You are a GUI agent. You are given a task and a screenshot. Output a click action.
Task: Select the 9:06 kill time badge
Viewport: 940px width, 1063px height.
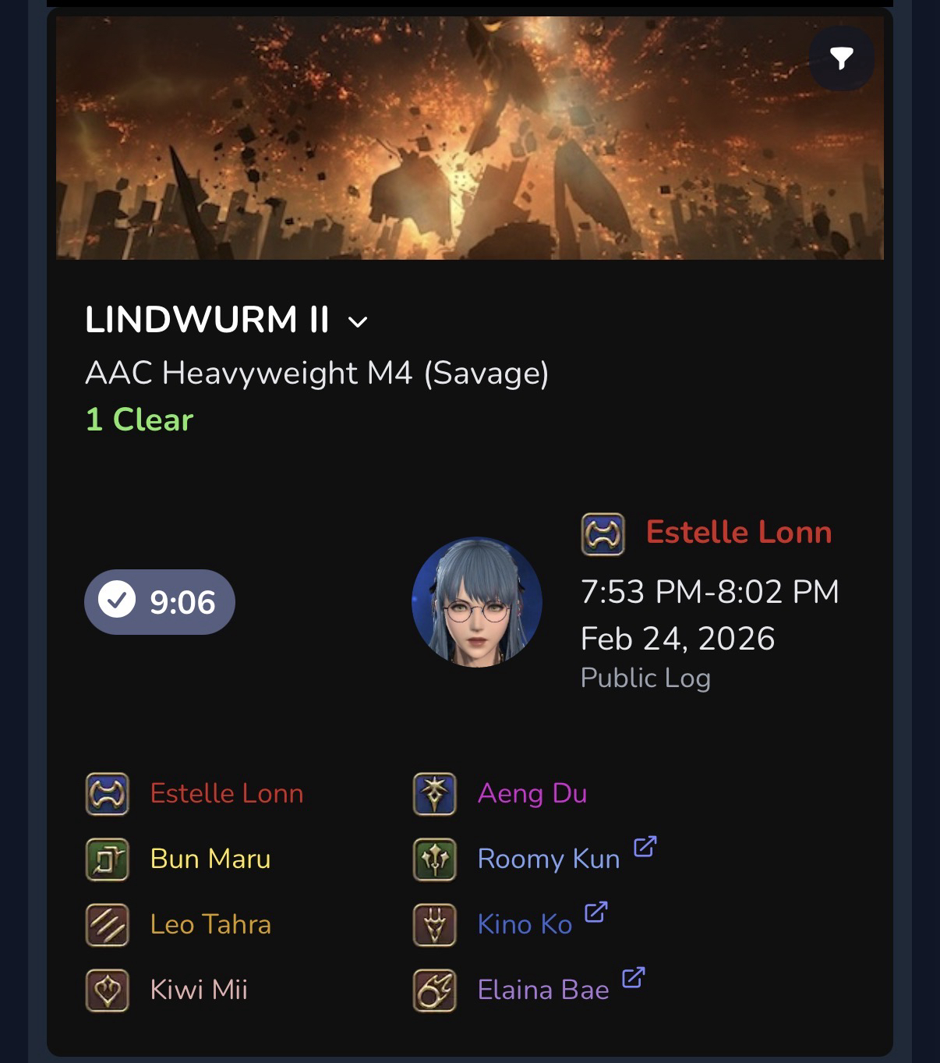pos(160,602)
